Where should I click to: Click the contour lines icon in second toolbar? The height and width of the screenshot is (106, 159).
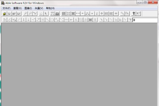81,20
